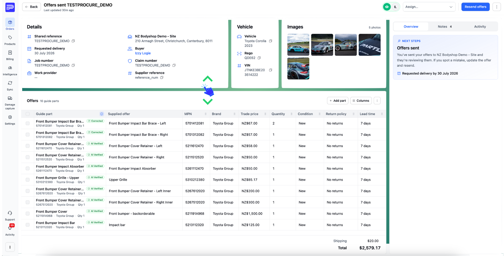Open the user avatar menu labeled I

point(10,247)
